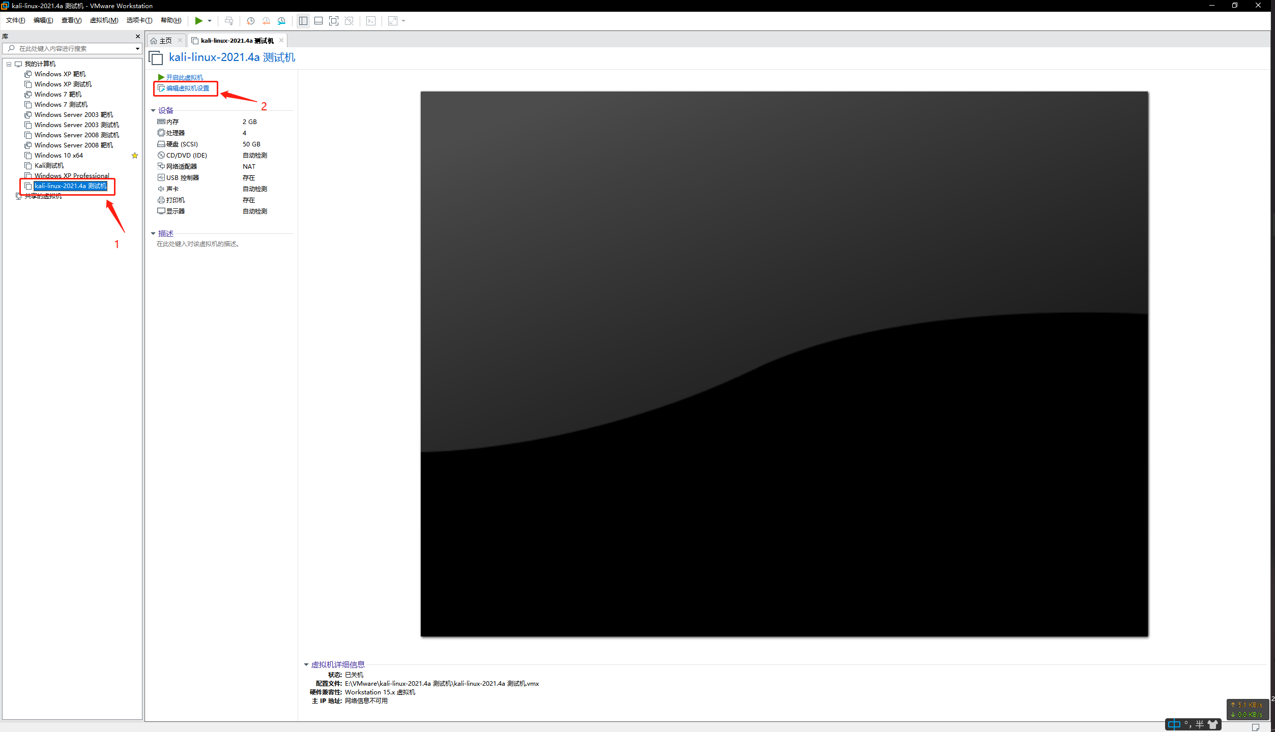Open the library search dropdown arrow
Image resolution: width=1275 pixels, height=732 pixels.
(137, 49)
